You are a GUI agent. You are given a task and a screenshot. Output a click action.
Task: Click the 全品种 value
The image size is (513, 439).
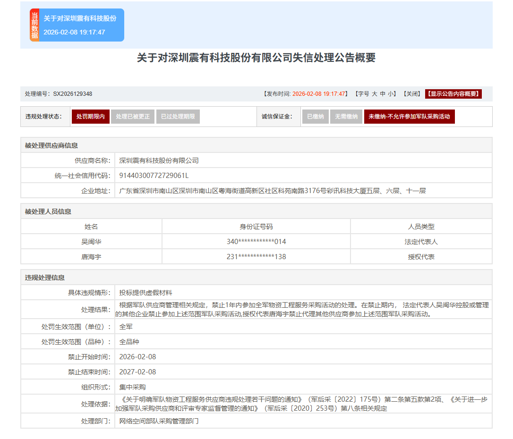[x=129, y=342]
